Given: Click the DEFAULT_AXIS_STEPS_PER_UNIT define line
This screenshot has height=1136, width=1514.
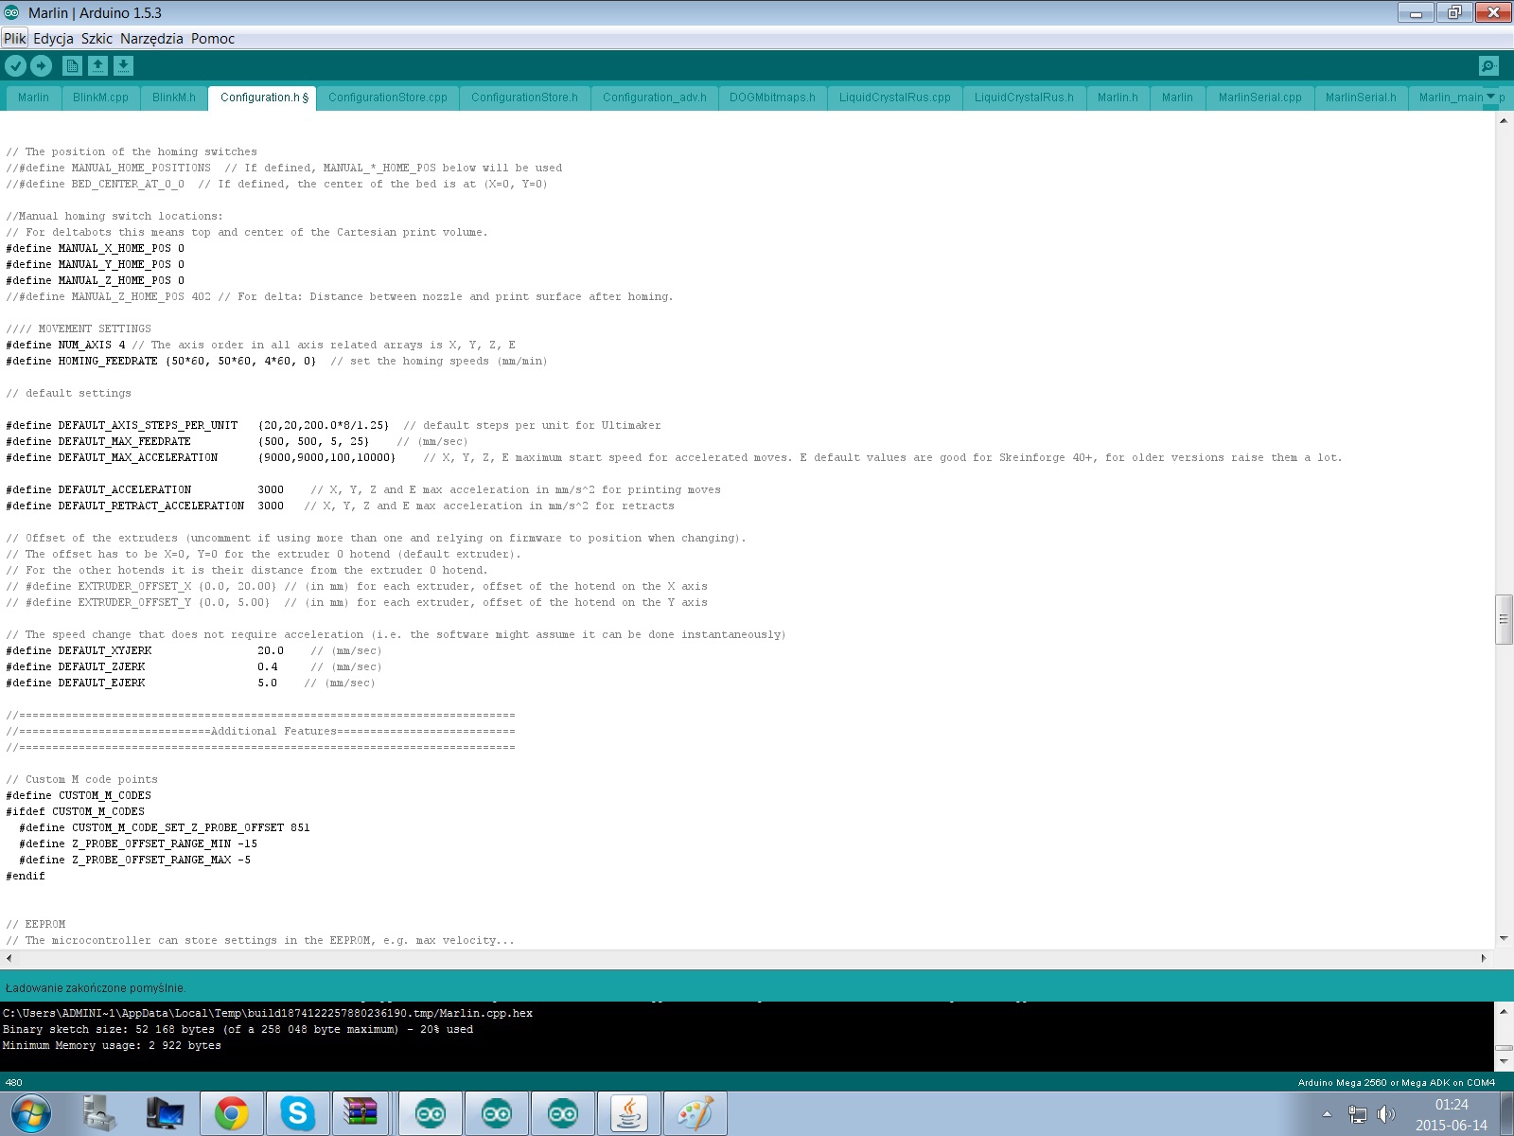Looking at the screenshot, I should pyautogui.click(x=333, y=426).
